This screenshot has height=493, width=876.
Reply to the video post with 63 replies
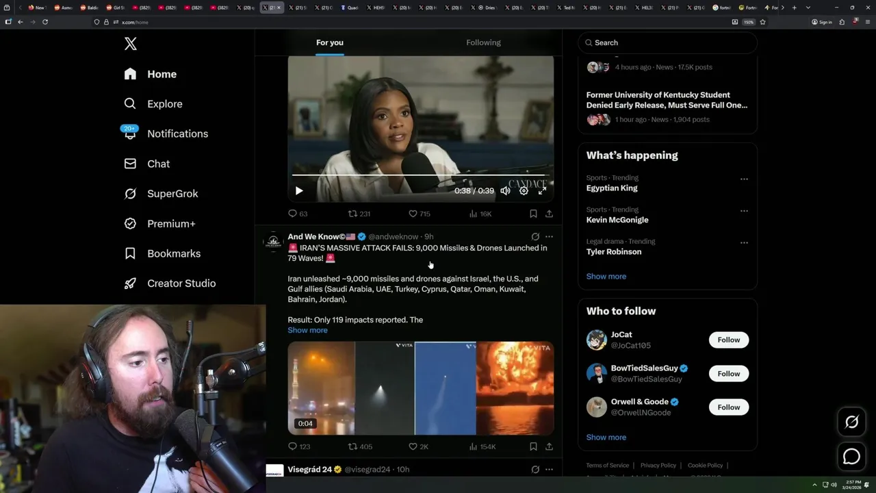[298, 214]
